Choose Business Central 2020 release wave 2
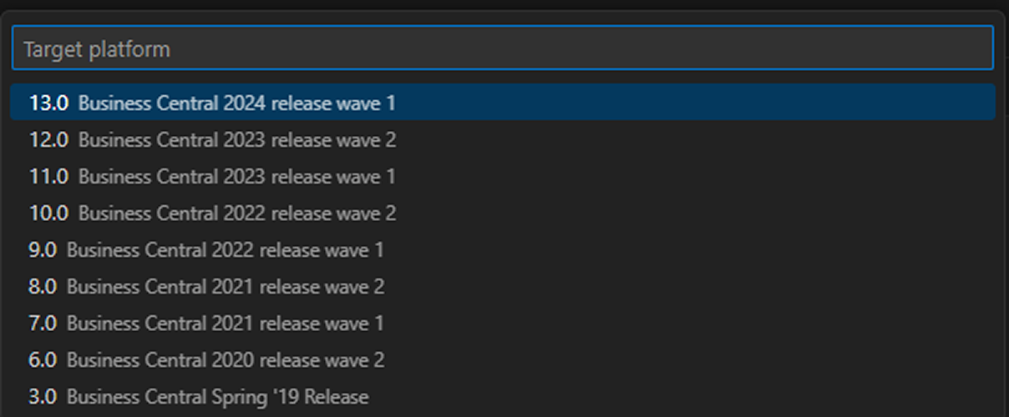1009x417 pixels. [226, 360]
